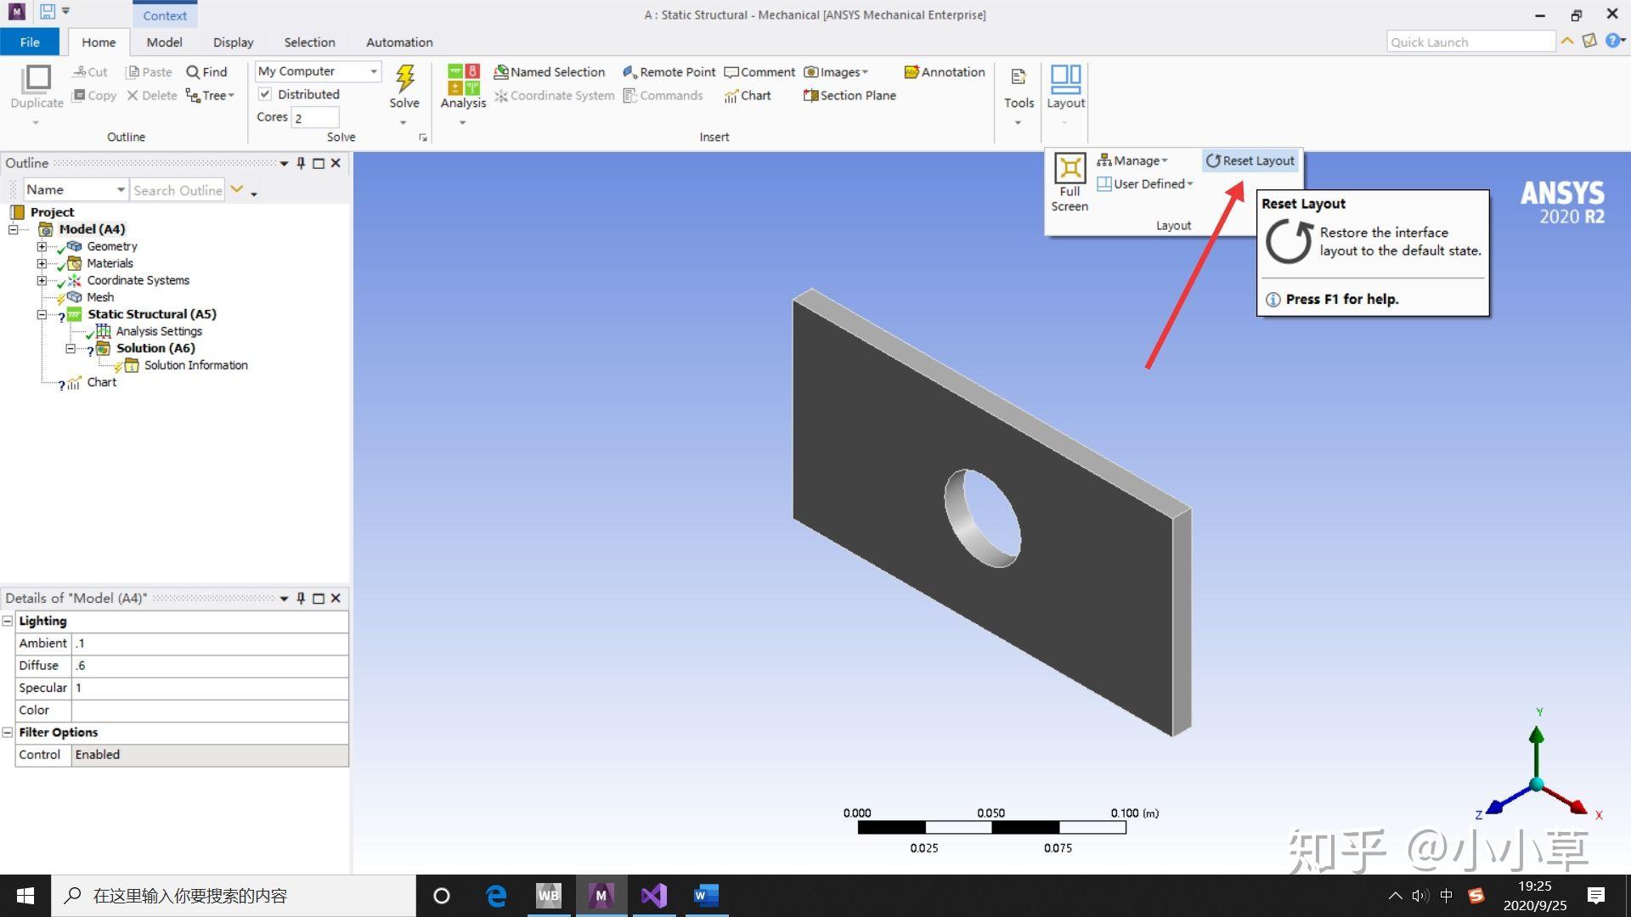Screen dimensions: 1631x917
Task: Click the Search Outline field
Action: 177,190
